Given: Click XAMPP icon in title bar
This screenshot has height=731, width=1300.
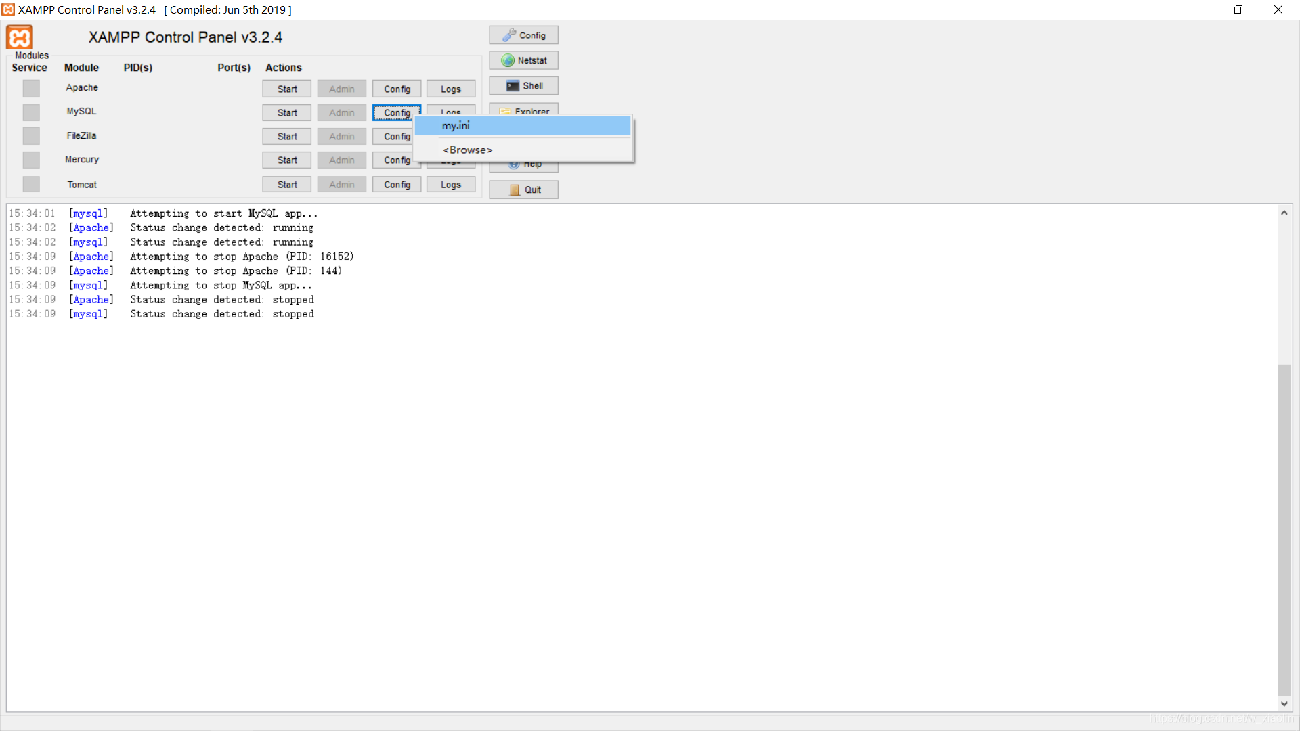Looking at the screenshot, I should tap(8, 9).
